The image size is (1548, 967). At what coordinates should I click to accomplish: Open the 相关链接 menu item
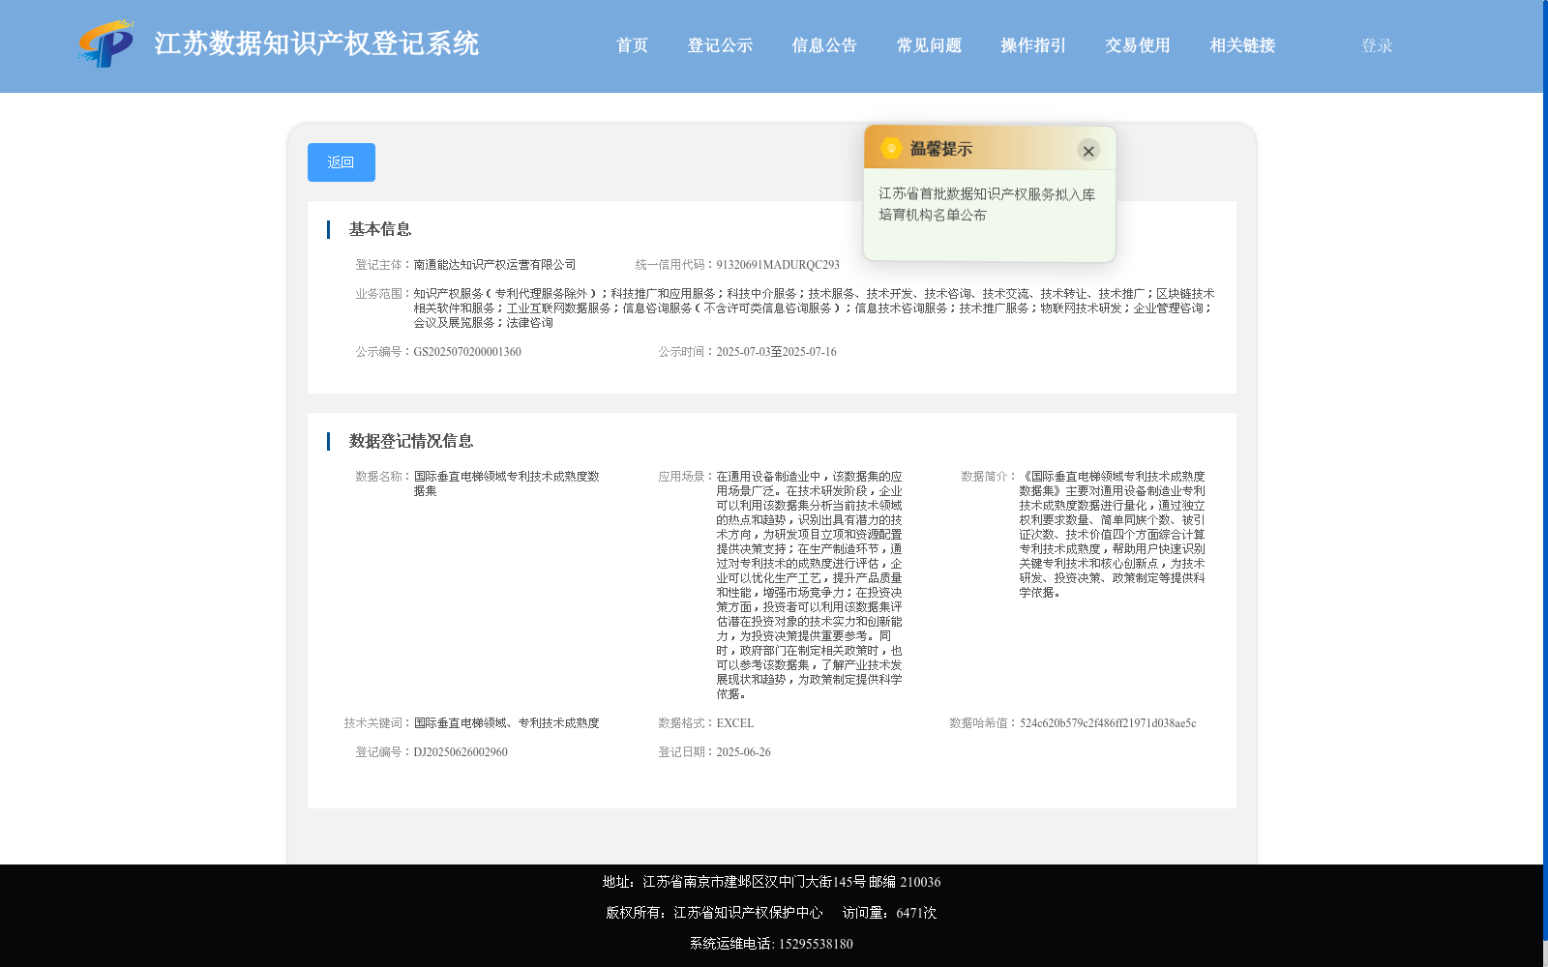click(x=1242, y=45)
